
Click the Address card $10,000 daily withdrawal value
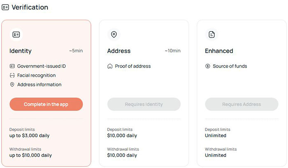click(x=122, y=155)
